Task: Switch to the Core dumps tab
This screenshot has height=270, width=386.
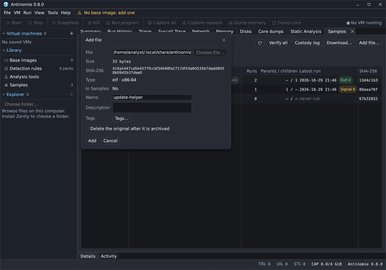Action: [x=271, y=31]
